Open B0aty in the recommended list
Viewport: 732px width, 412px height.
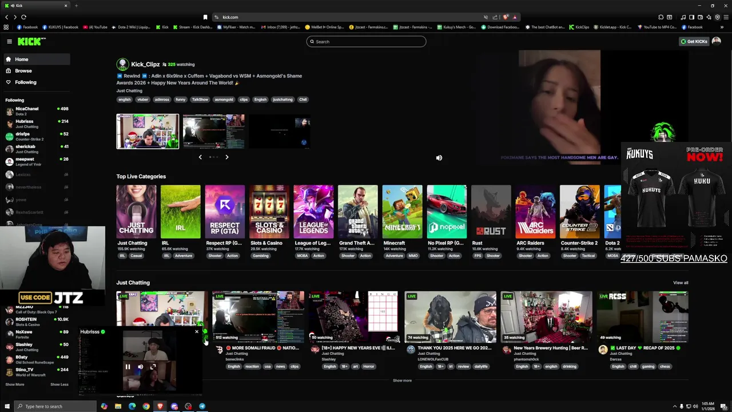37,359
